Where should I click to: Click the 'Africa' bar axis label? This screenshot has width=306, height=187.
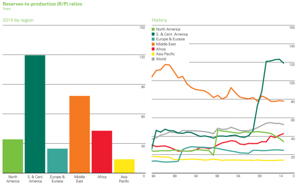coord(102,177)
